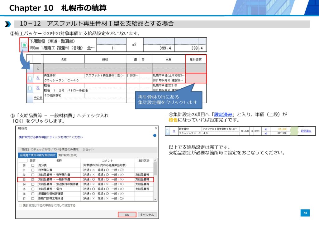
Task: Open the 設定済み link
Action: (x=306, y=131)
